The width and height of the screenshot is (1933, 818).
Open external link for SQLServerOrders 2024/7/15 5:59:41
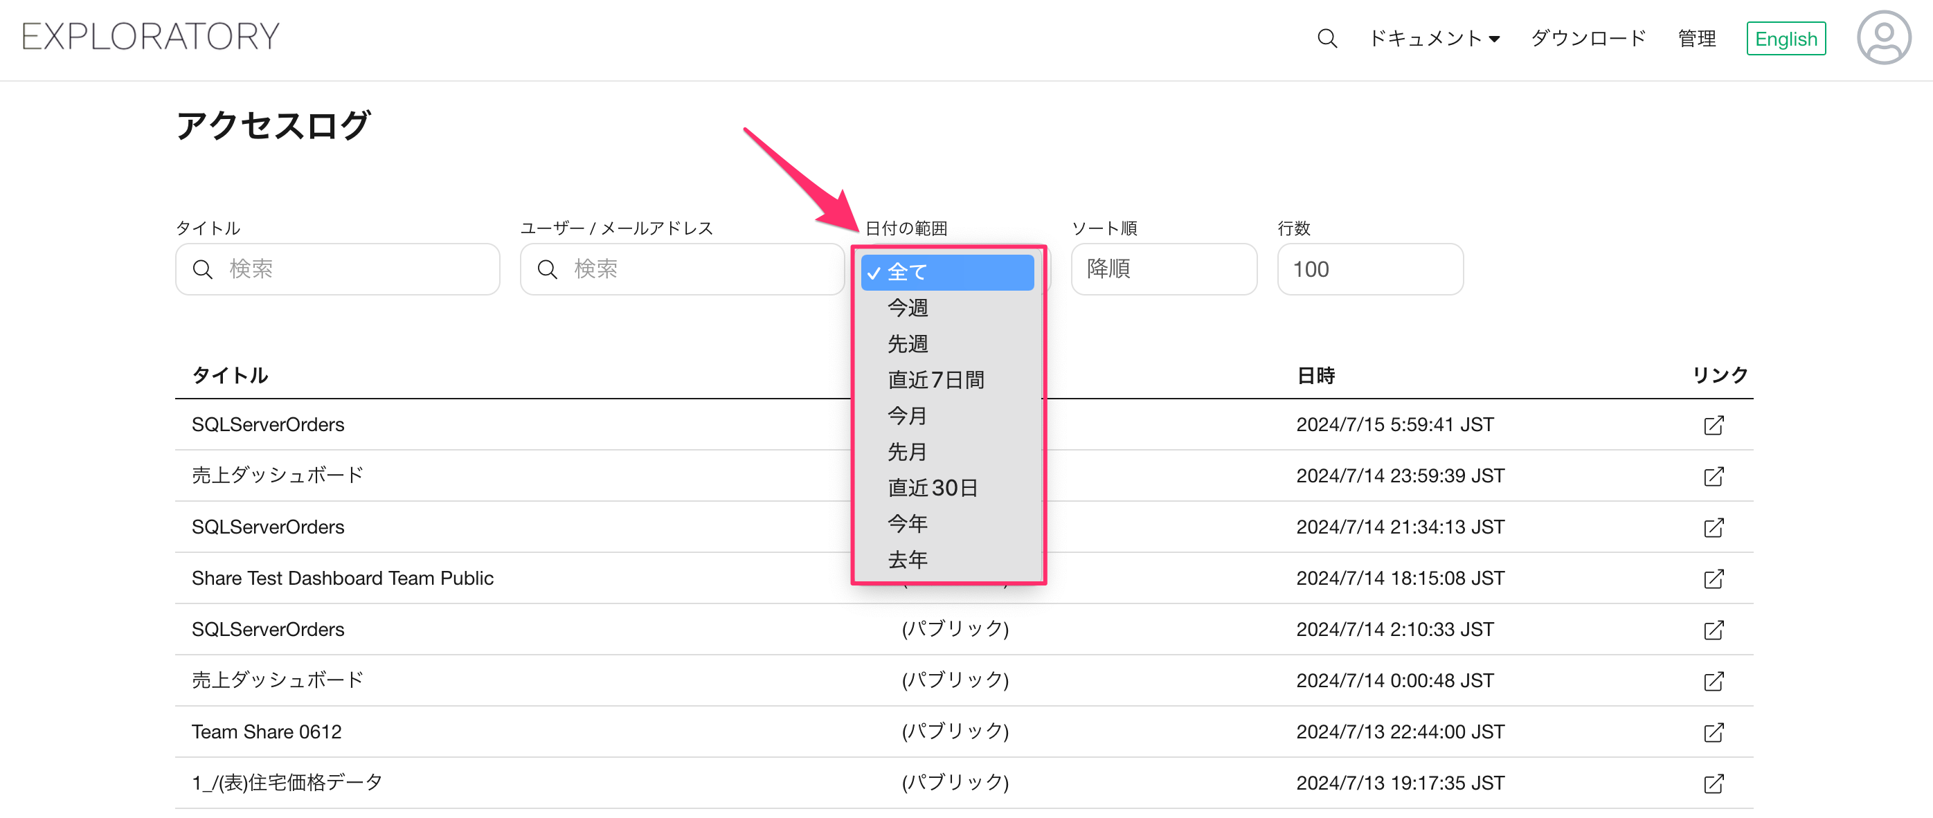click(x=1713, y=425)
